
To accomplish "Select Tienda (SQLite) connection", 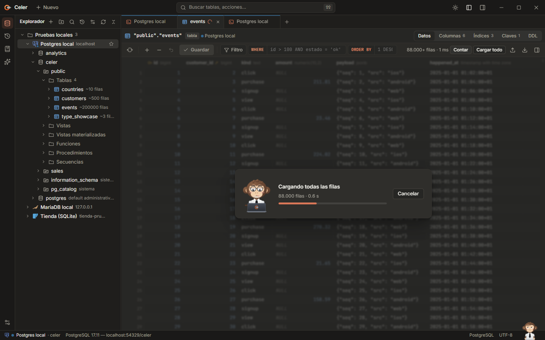I will coord(59,216).
